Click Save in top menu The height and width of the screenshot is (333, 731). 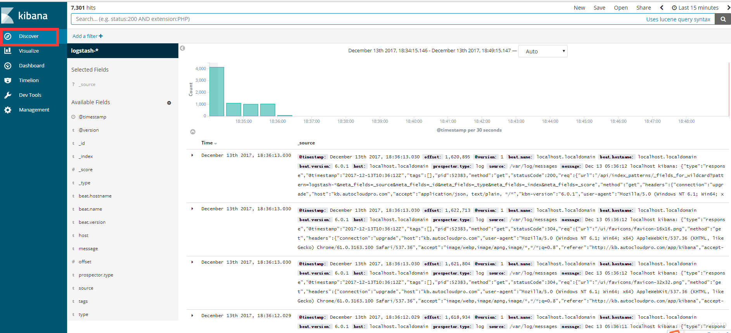[600, 8]
